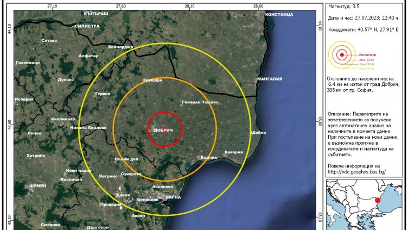Open the ndc.geophys.bas.bg link
Viewport: 408px width, 230px height.
pyautogui.click(x=356, y=171)
